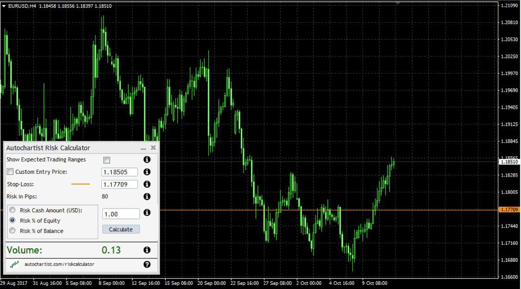The width and height of the screenshot is (521, 289).
Task: Click time axis label 29 Aug 2017
Action: click(14, 283)
